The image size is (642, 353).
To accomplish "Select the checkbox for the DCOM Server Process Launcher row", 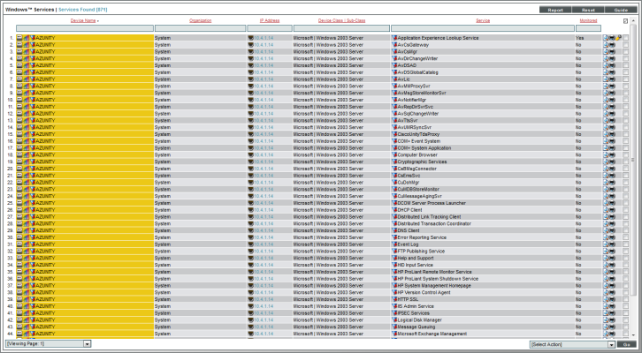I will coord(625,203).
